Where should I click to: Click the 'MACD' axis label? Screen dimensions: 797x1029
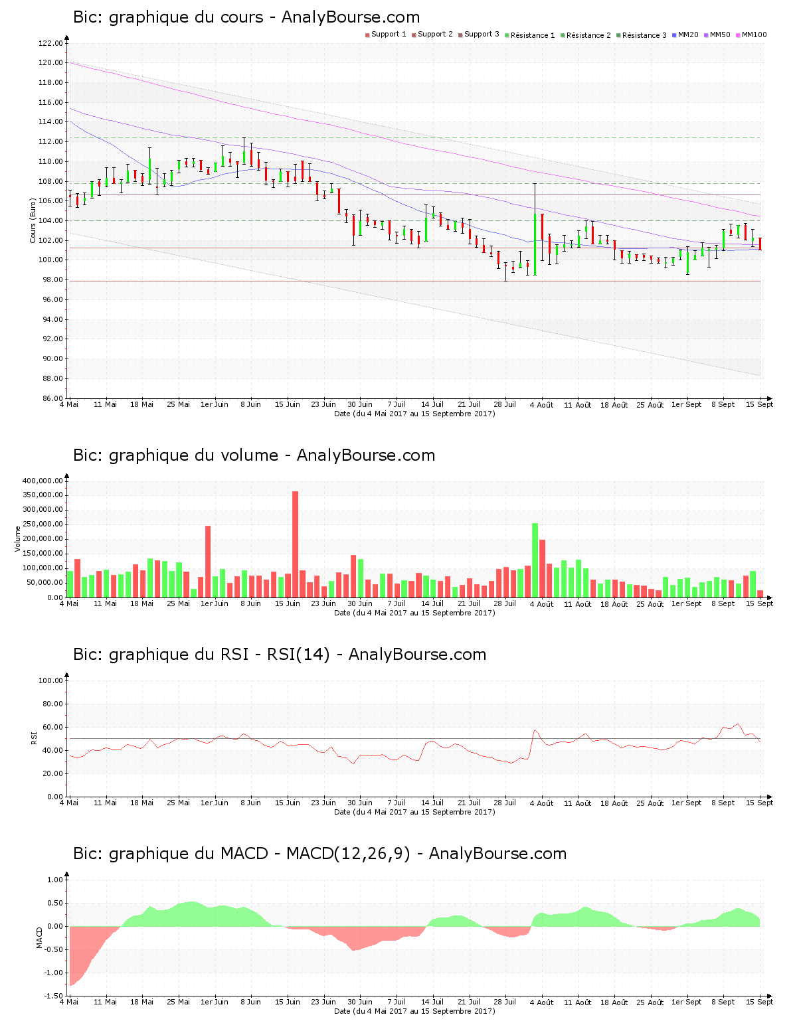[x=39, y=937]
